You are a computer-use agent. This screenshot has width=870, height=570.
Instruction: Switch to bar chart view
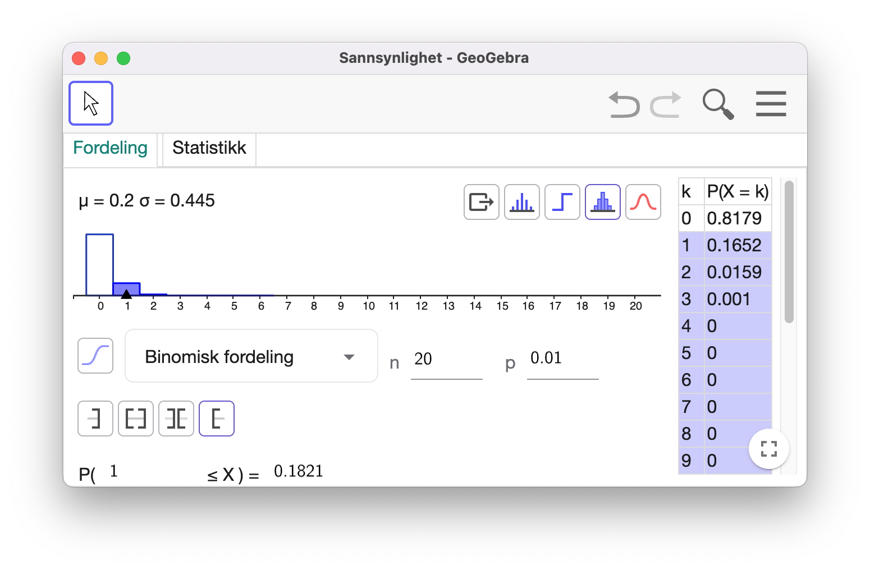point(522,202)
